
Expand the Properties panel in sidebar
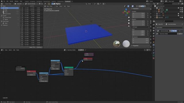[x=135, y=46]
